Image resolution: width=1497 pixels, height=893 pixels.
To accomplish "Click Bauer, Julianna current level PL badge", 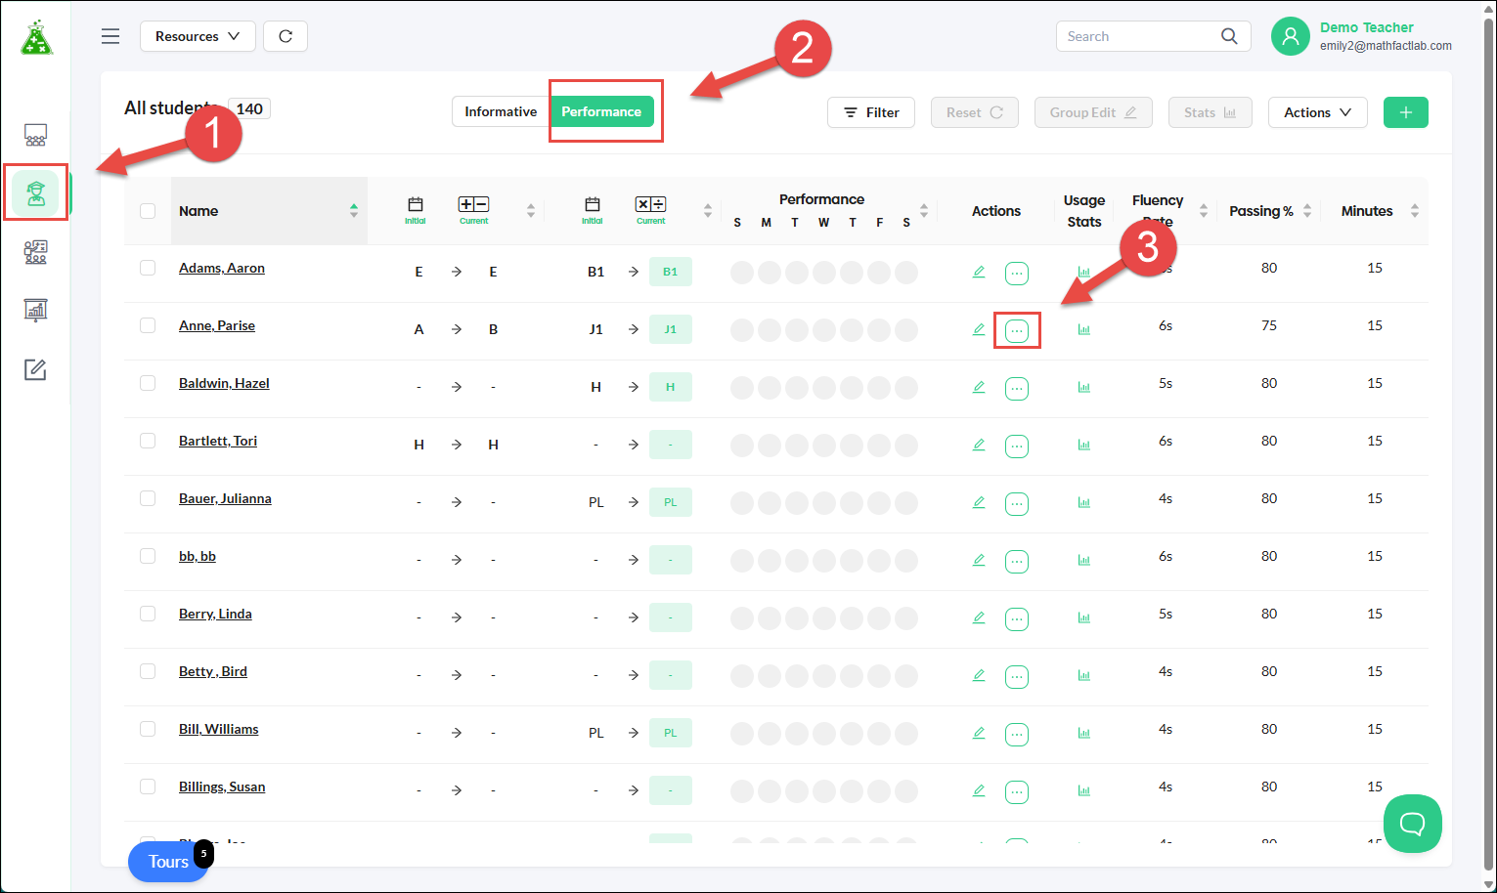I will pyautogui.click(x=671, y=502).
